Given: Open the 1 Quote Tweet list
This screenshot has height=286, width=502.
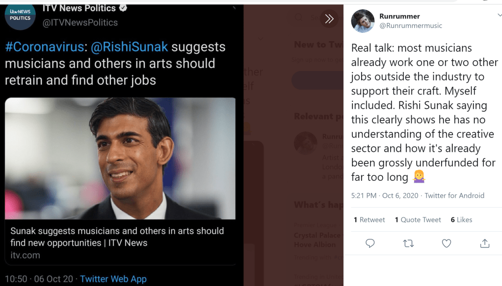Looking at the screenshot, I should point(418,220).
